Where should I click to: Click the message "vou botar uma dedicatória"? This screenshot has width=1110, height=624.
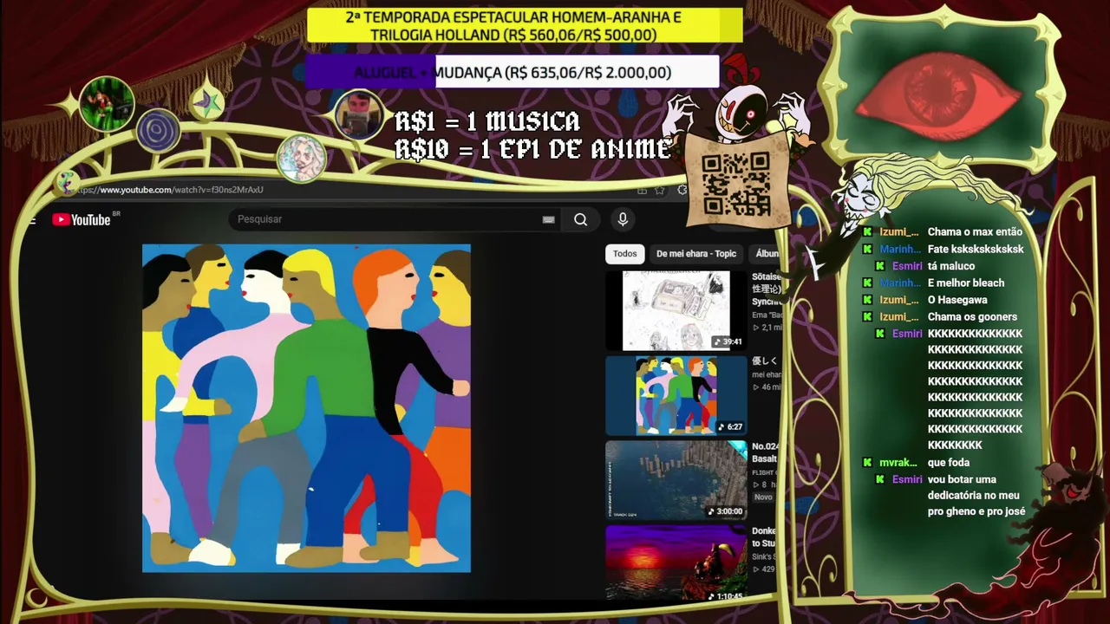[976, 496]
